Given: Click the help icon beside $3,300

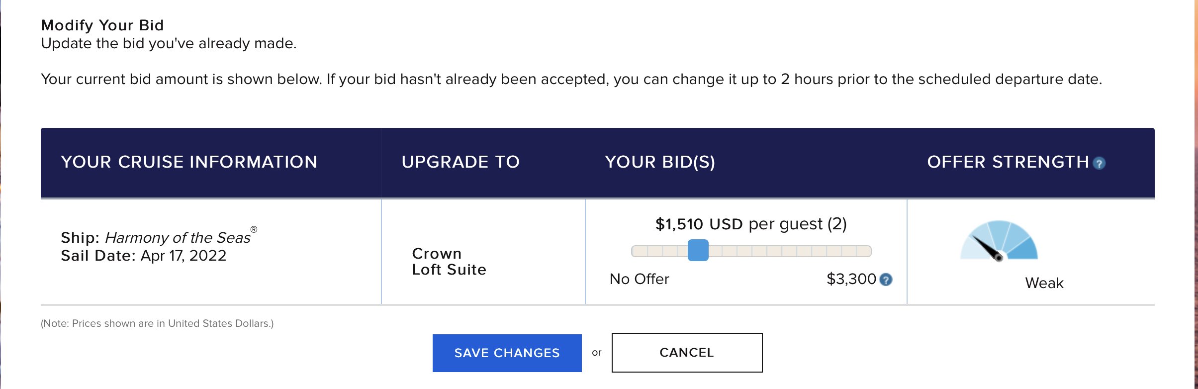Looking at the screenshot, I should point(886,280).
